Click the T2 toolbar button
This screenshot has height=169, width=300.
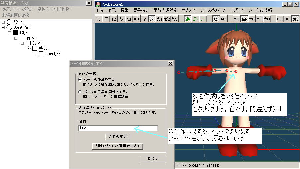114,19
